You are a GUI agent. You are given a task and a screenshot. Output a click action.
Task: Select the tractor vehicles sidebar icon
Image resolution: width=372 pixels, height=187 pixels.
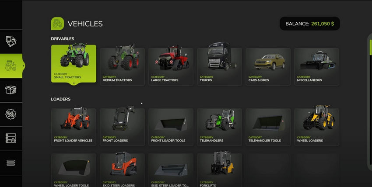point(11,66)
